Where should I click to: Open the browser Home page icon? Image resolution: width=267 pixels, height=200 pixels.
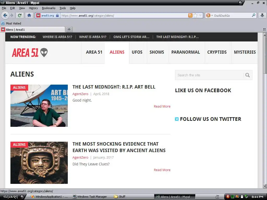pos(29,15)
